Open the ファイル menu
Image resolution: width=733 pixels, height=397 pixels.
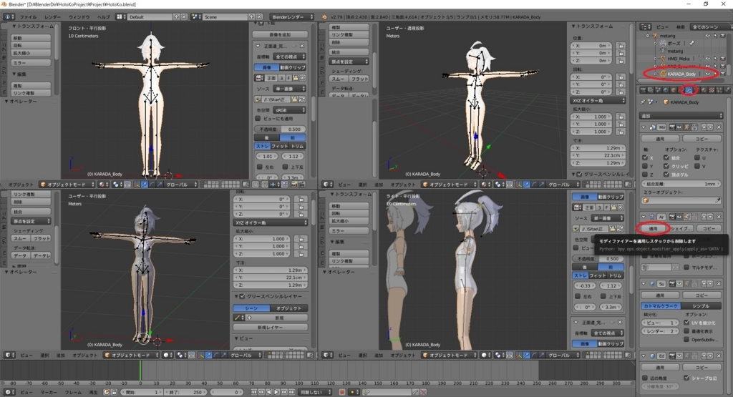(28, 17)
